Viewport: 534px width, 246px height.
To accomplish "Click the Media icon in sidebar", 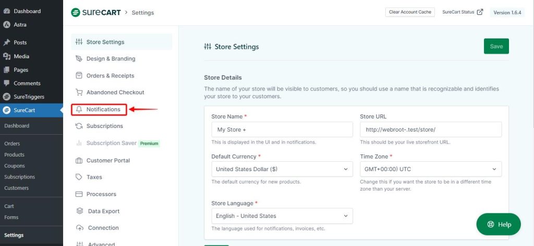I will click(6, 56).
